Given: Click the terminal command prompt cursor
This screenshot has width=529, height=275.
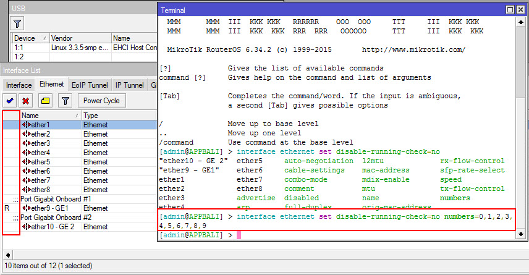Looking at the screenshot, I should point(239,235).
